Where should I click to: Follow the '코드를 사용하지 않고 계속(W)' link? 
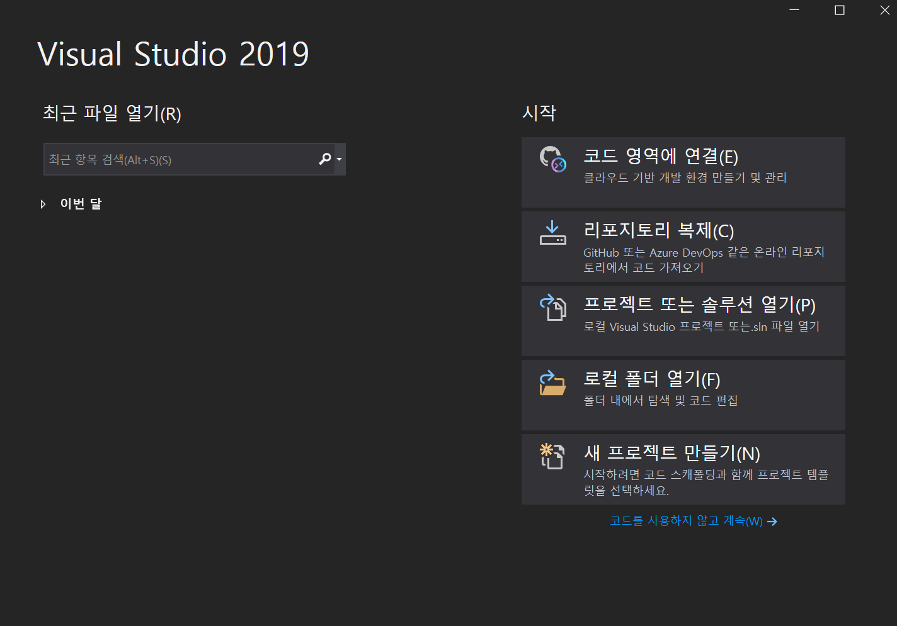point(694,521)
